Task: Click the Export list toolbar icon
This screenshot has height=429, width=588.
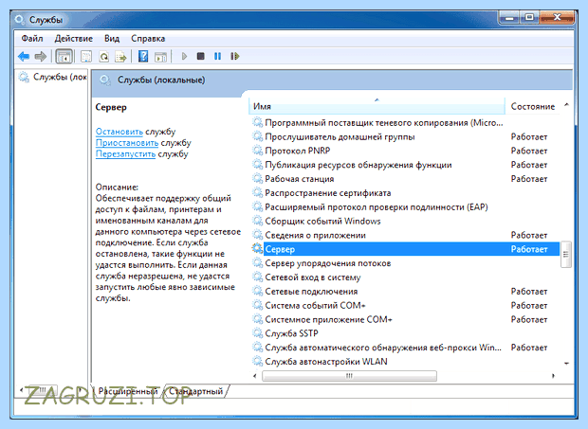Action: pos(120,57)
